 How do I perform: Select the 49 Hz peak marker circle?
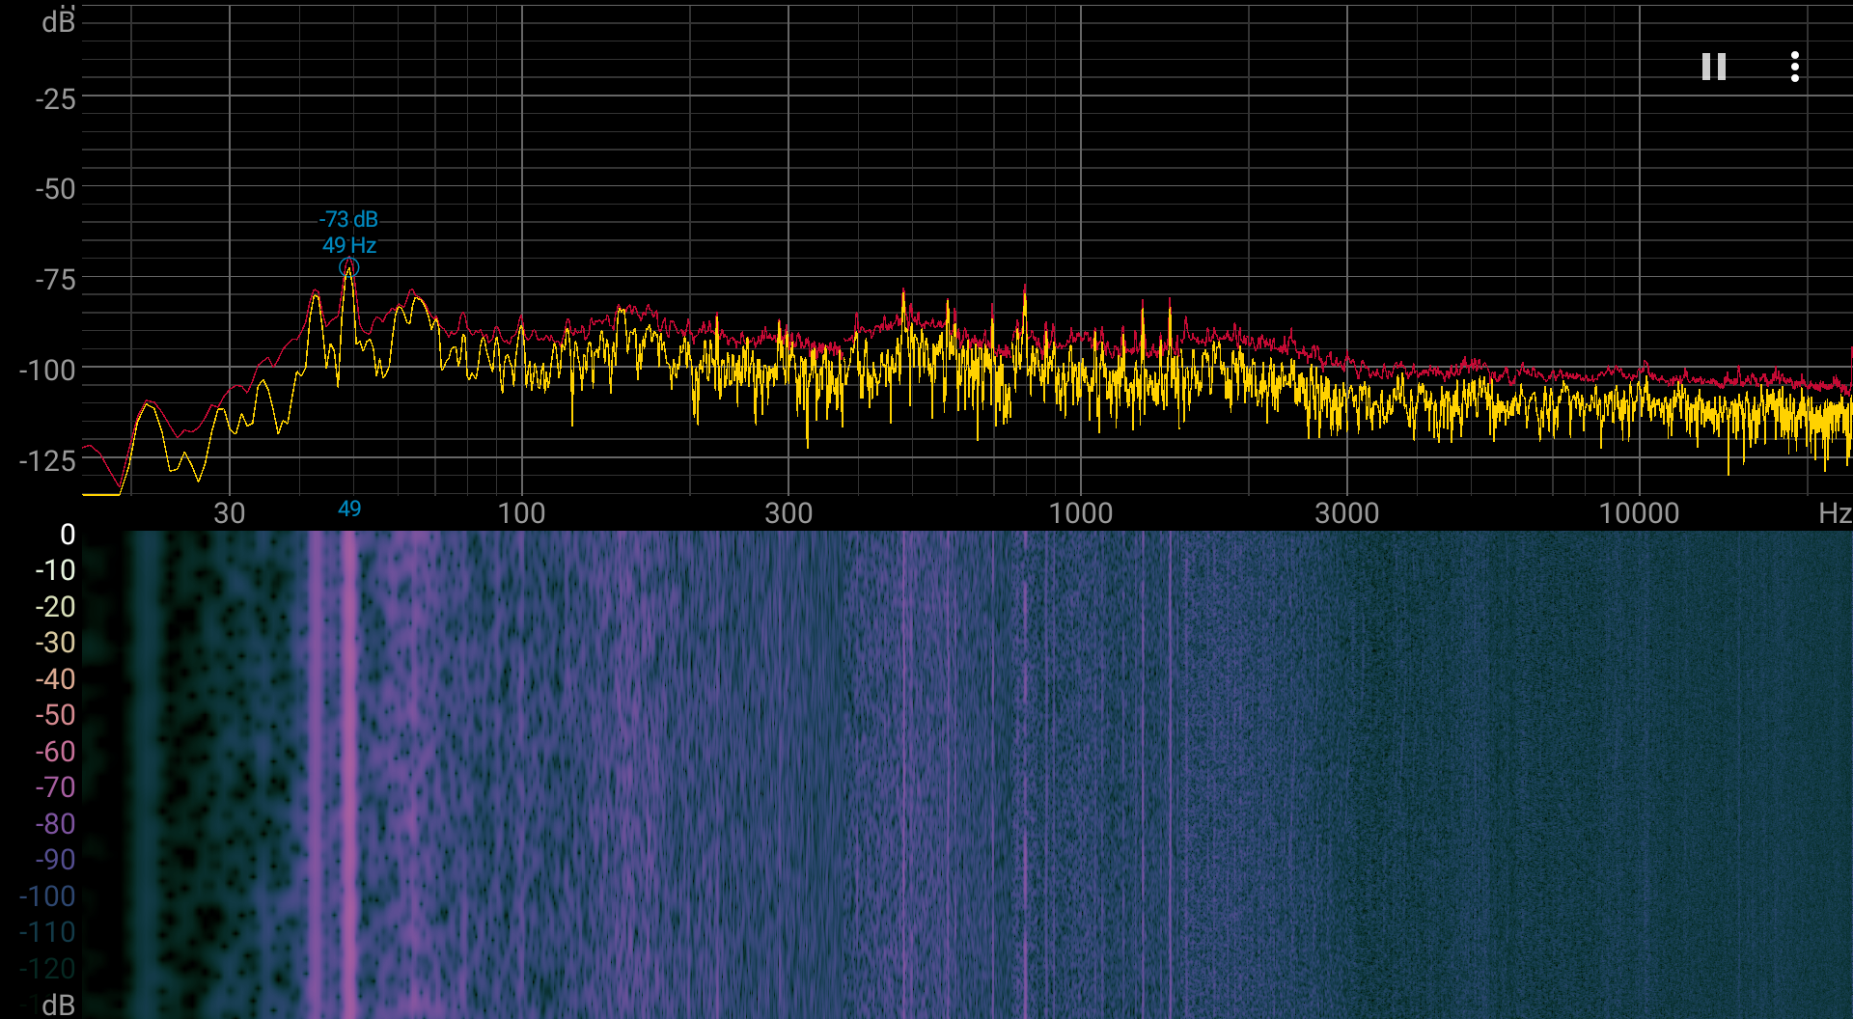coord(349,267)
